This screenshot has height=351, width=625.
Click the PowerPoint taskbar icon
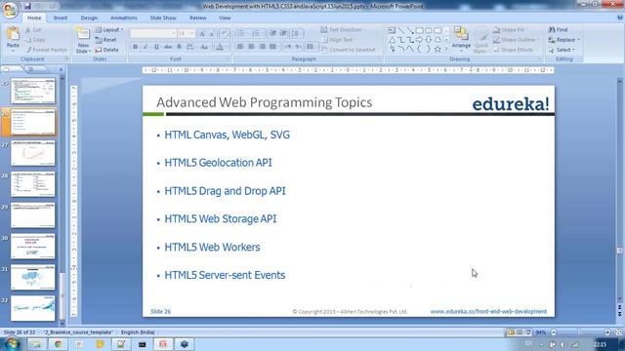point(163,344)
